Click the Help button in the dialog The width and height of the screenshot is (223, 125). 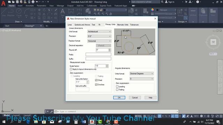pos(151,98)
